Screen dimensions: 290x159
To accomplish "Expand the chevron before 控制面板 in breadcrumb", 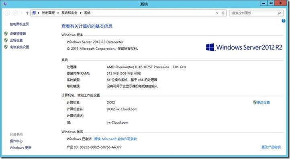I will tap(39, 13).
